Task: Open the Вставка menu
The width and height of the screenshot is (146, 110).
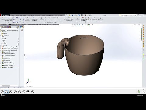Action: (25, 15)
